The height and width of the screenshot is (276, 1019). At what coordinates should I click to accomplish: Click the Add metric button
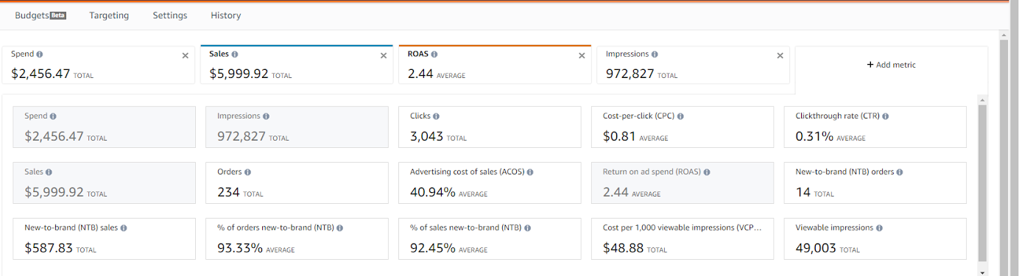point(892,65)
